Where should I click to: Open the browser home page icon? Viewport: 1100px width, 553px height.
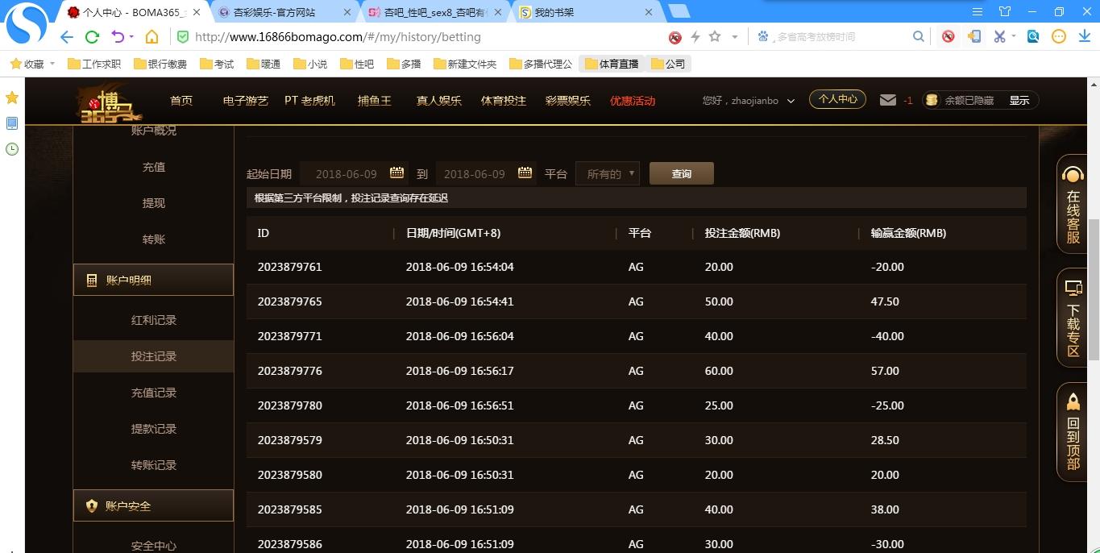coord(152,37)
